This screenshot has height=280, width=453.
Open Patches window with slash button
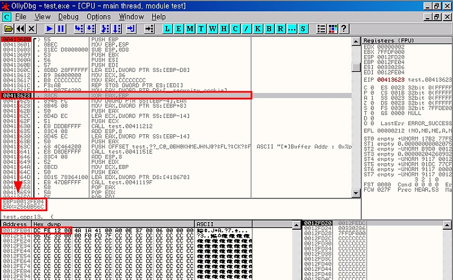click(246, 28)
